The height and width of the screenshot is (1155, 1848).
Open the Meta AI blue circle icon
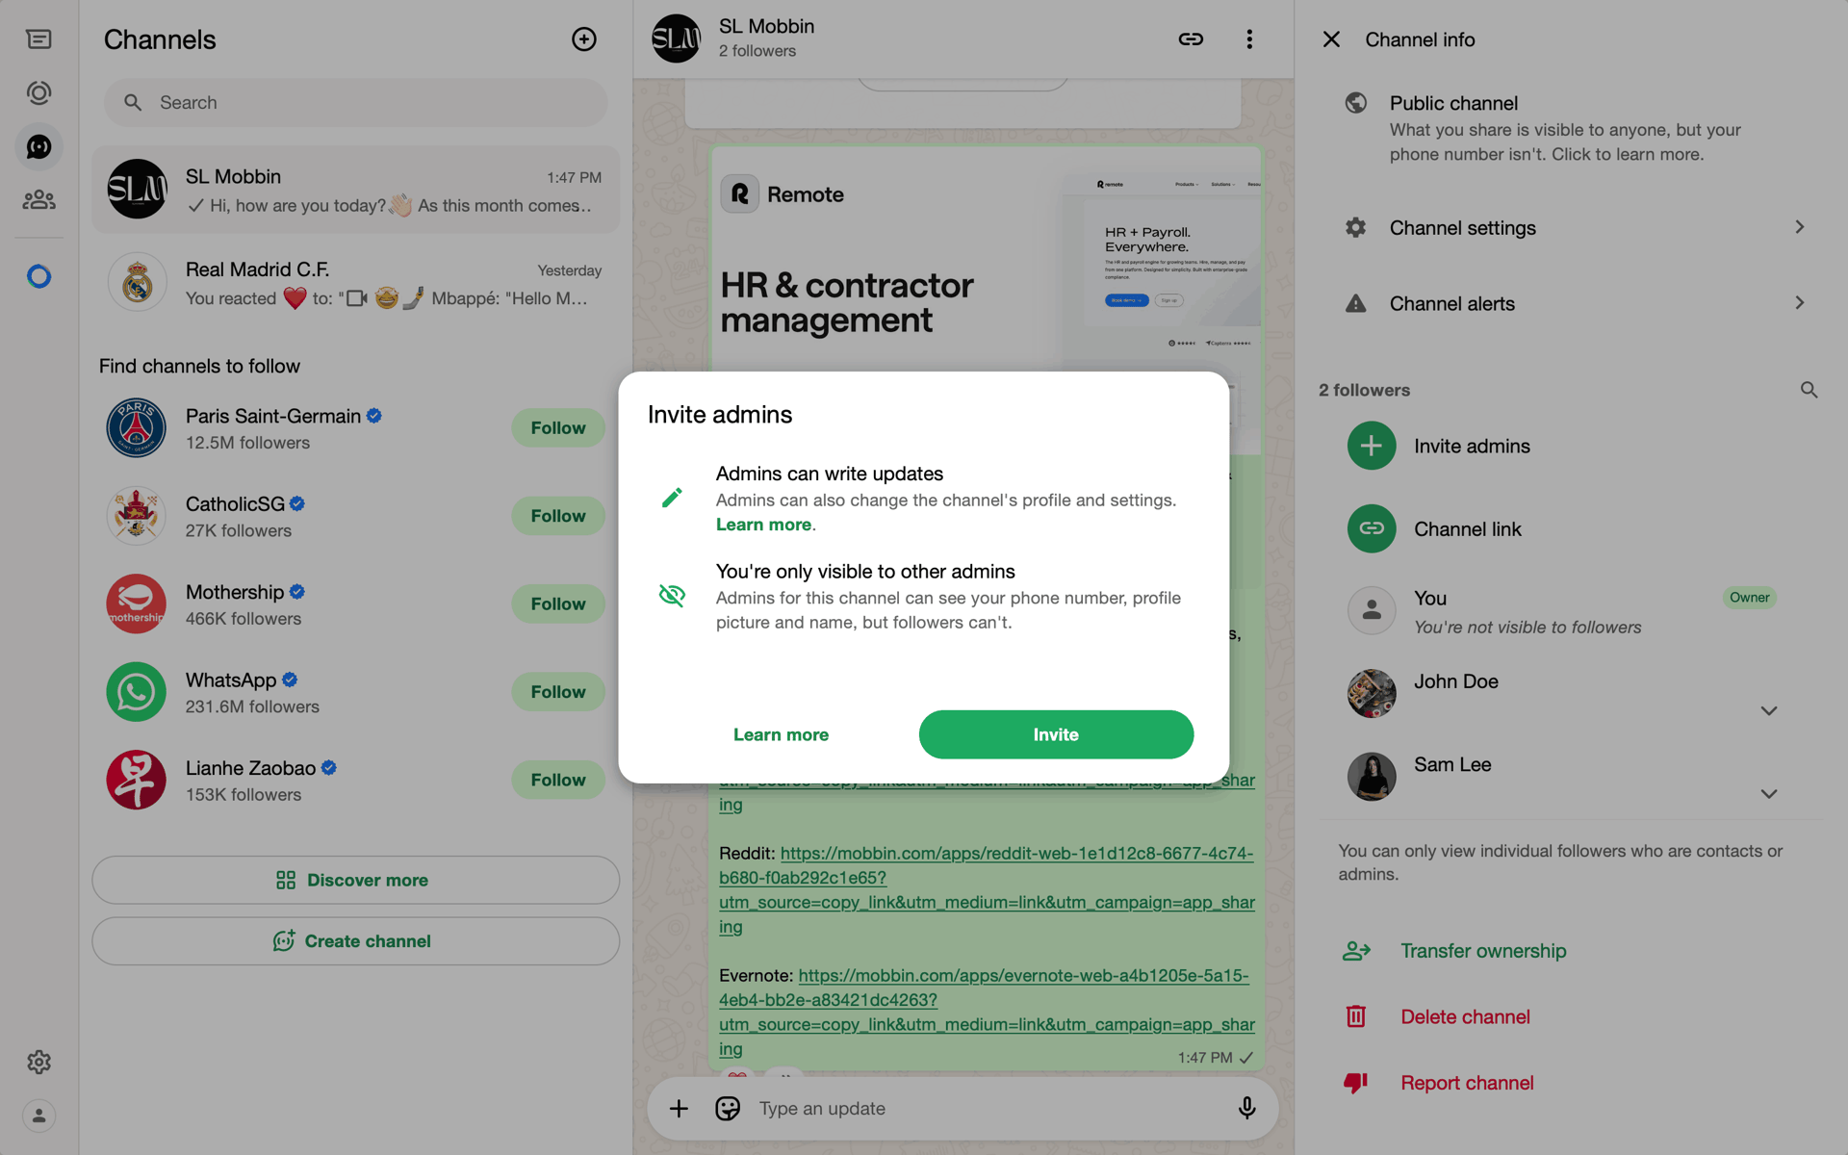coord(38,277)
